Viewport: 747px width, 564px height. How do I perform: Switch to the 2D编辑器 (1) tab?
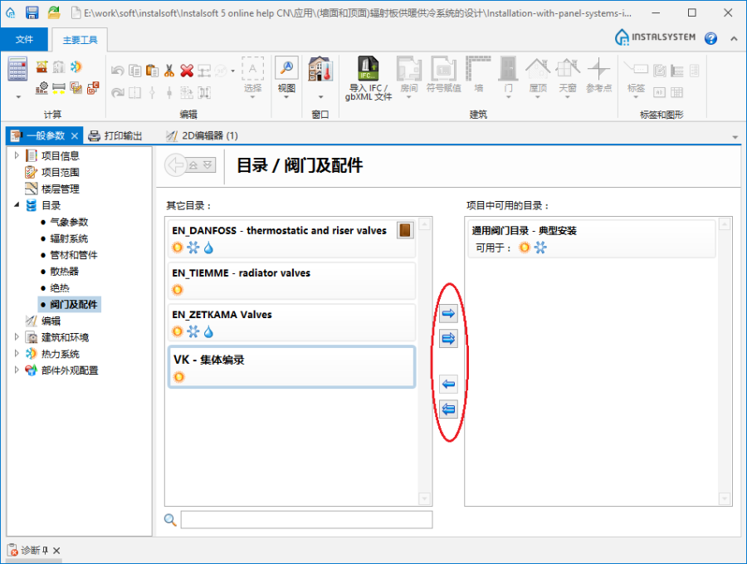202,136
